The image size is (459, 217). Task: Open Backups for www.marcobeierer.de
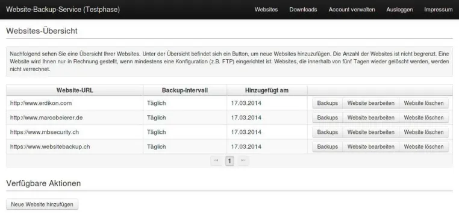click(x=327, y=118)
